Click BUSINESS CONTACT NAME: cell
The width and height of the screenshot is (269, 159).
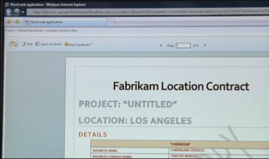(x=130, y=156)
